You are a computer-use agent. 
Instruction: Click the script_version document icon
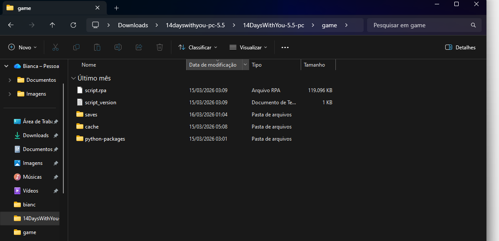pos(80,102)
